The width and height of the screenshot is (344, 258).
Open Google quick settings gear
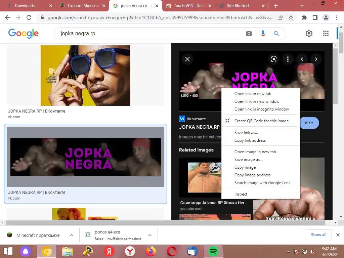[x=309, y=33]
